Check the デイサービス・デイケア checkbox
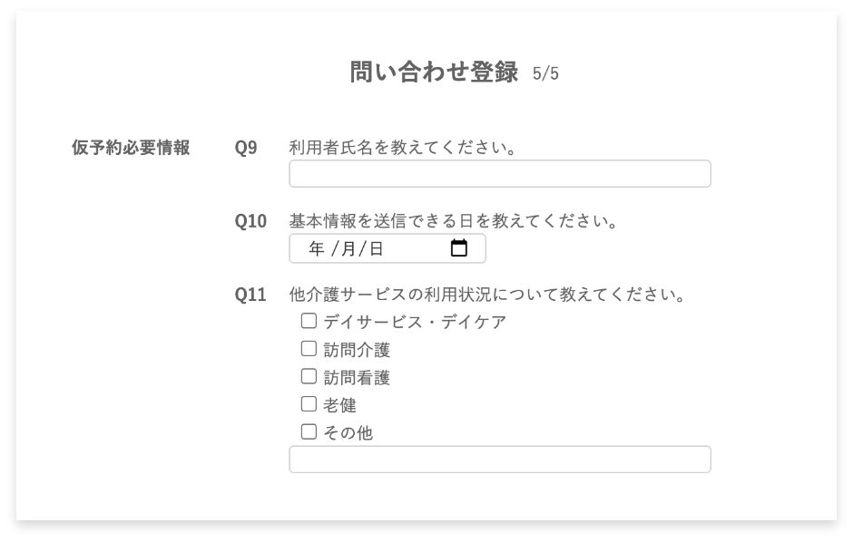853x542 pixels. tap(309, 321)
